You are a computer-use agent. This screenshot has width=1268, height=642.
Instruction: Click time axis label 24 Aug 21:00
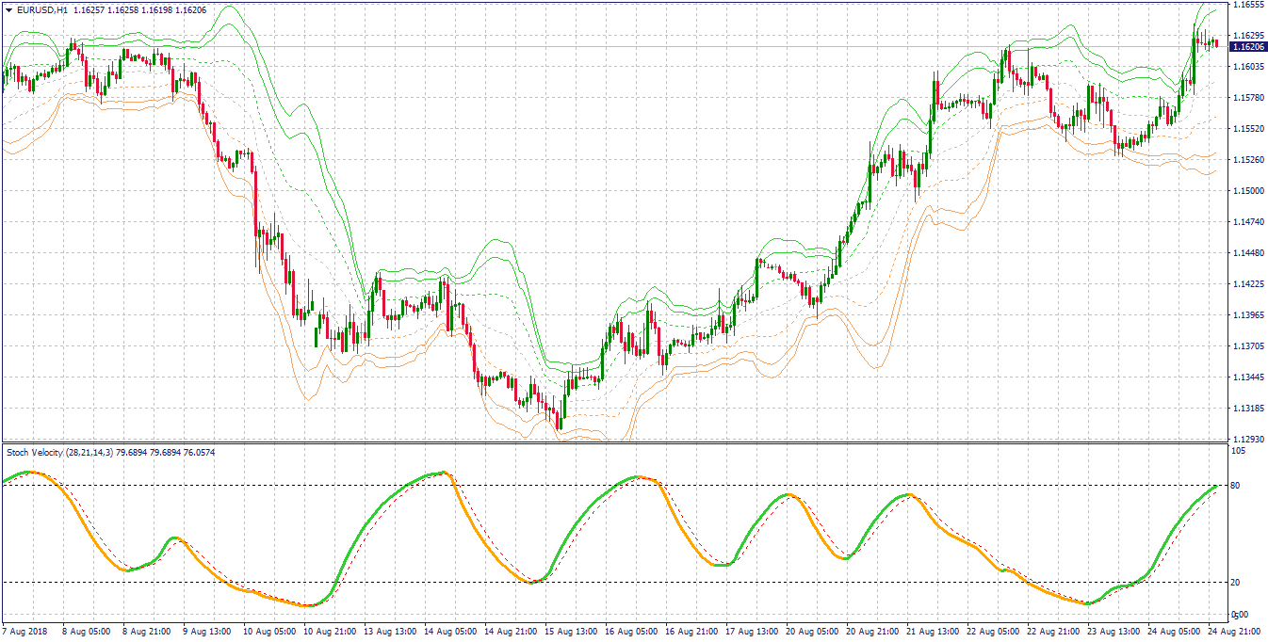click(1234, 634)
